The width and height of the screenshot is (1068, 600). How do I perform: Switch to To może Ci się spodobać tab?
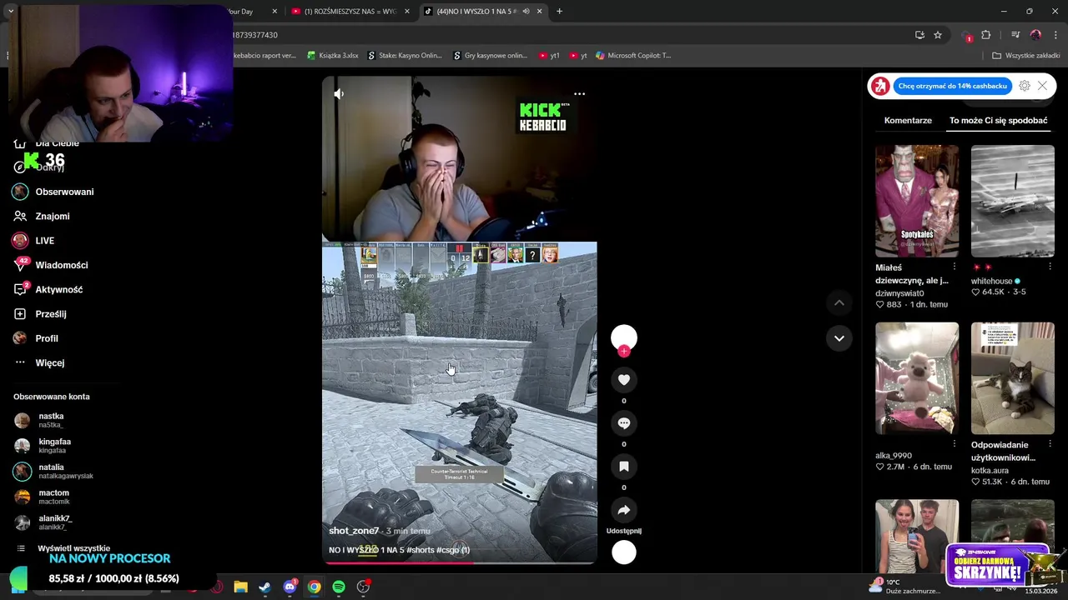(998, 120)
